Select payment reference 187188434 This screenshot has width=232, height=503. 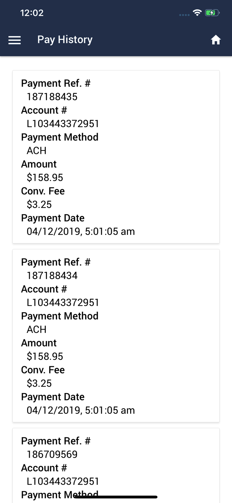tap(52, 276)
